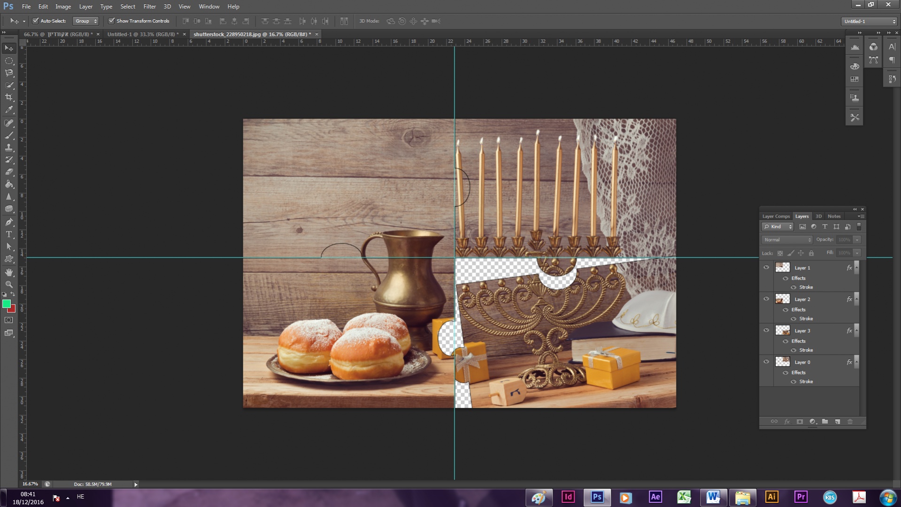Open the Auto-Select Group dropdown

(86, 21)
